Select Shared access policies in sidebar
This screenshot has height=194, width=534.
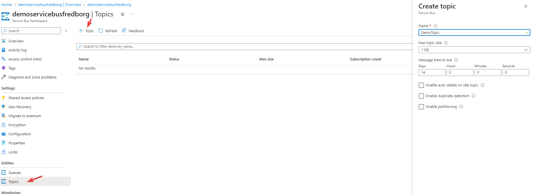coord(26,98)
